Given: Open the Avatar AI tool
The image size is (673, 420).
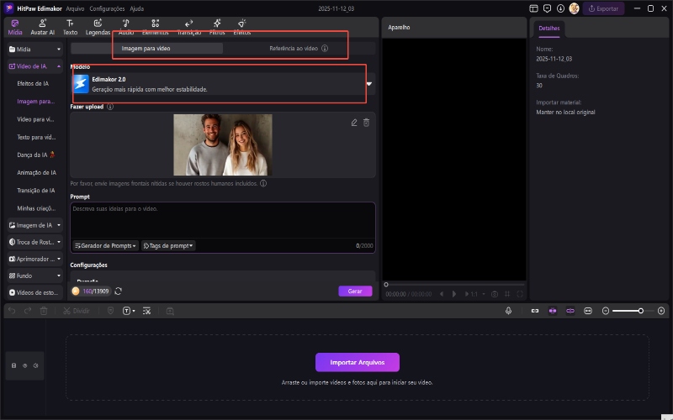Looking at the screenshot, I should point(42,26).
